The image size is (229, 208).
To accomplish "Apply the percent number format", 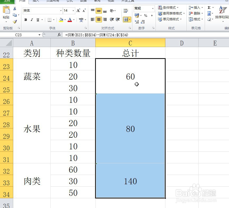I will click(x=145, y=15).
